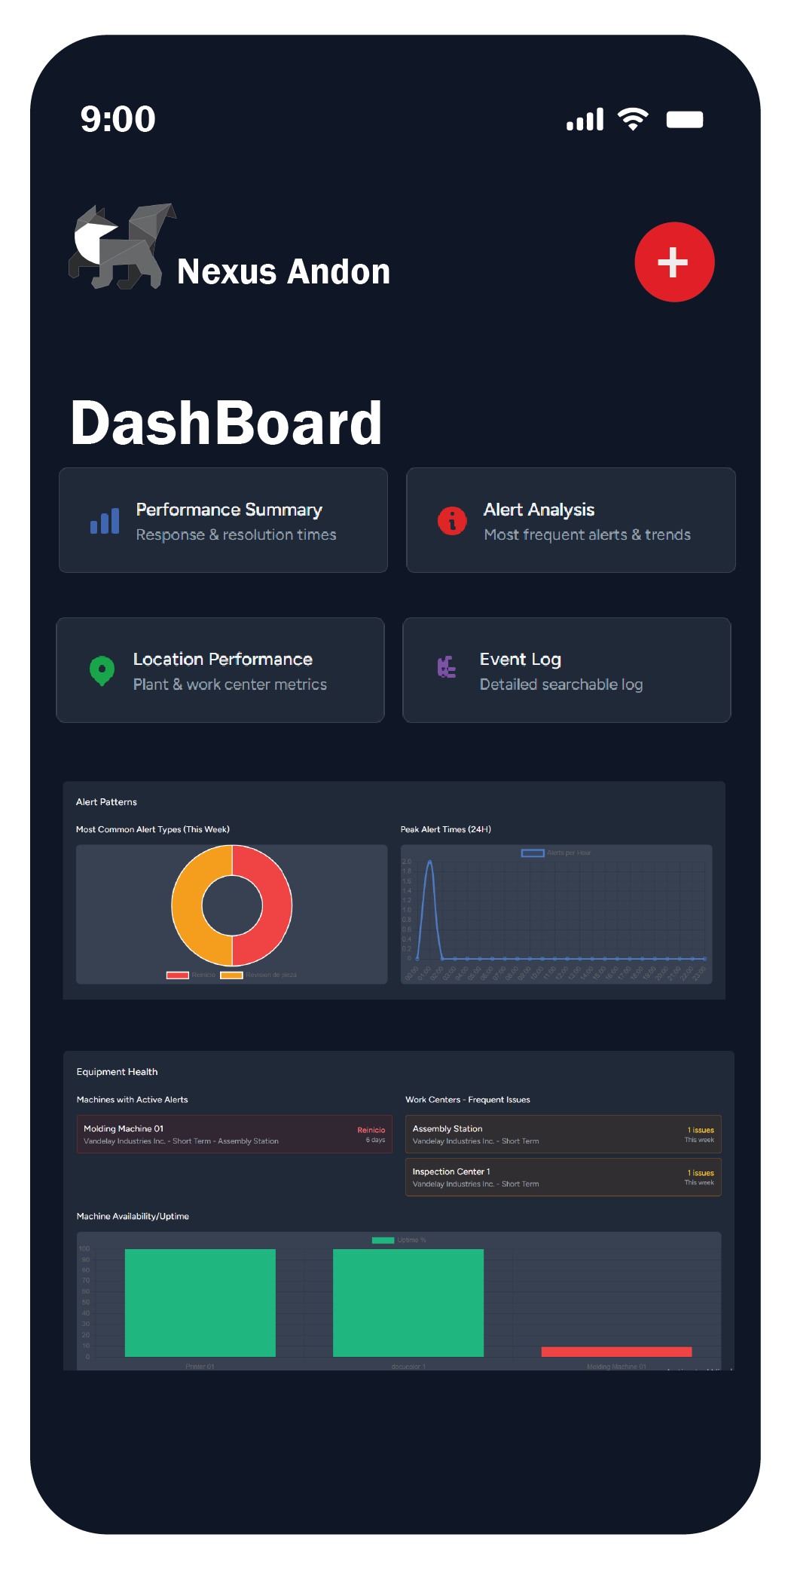This screenshot has width=785, height=1571.
Task: Open the Alert Analysis card
Action: [570, 520]
